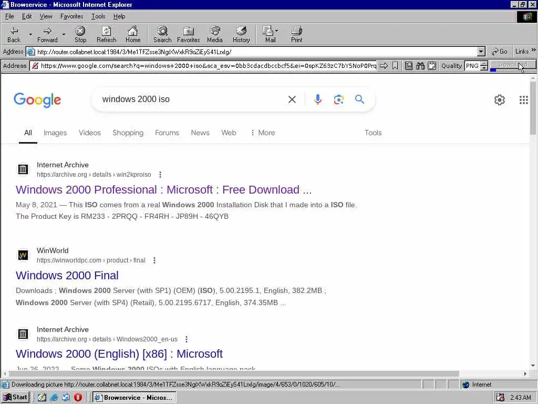Click in the Google search text field
The width and height of the screenshot is (538, 404).
(x=192, y=99)
